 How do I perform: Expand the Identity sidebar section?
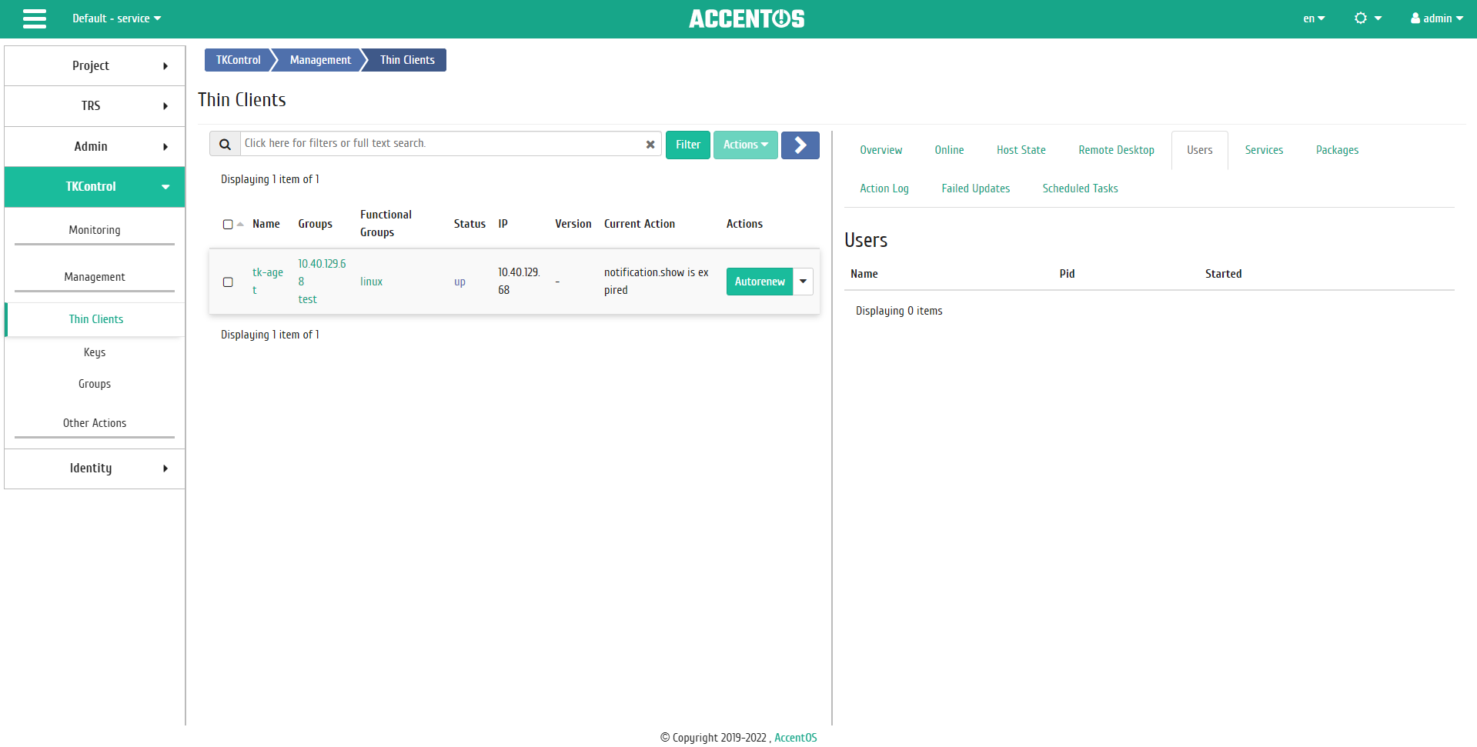95,469
